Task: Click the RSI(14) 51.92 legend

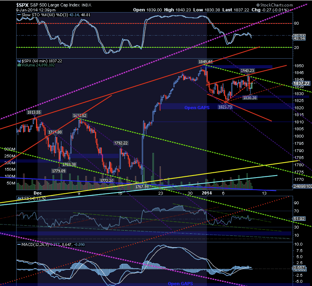Action: pos(32,198)
